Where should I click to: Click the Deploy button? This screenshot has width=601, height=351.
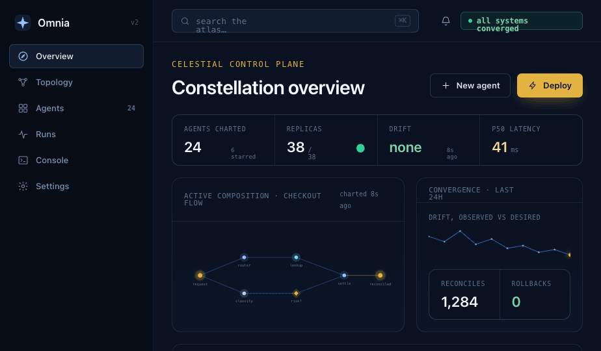pos(550,85)
